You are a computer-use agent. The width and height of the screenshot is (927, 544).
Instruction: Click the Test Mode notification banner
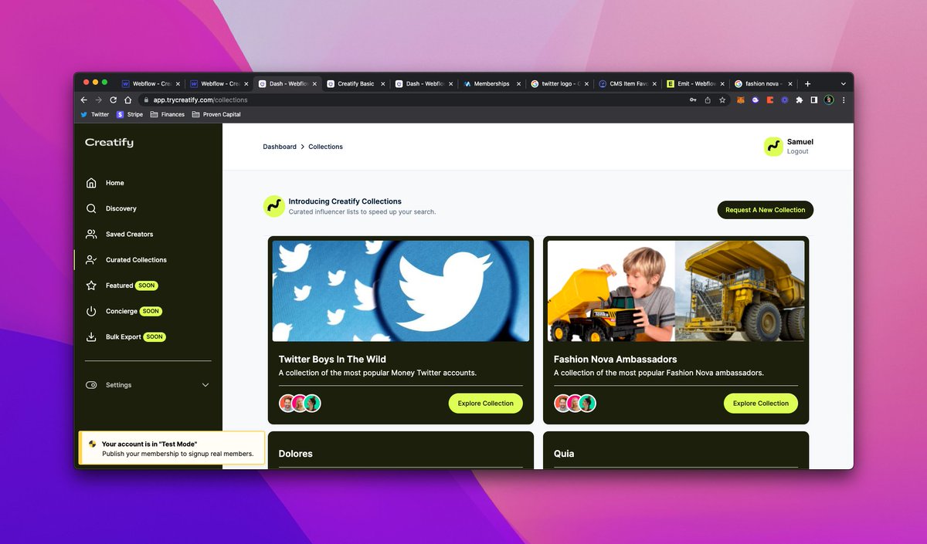171,448
